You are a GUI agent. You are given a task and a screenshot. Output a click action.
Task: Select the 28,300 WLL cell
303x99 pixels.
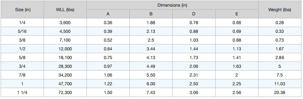(x=65, y=66)
